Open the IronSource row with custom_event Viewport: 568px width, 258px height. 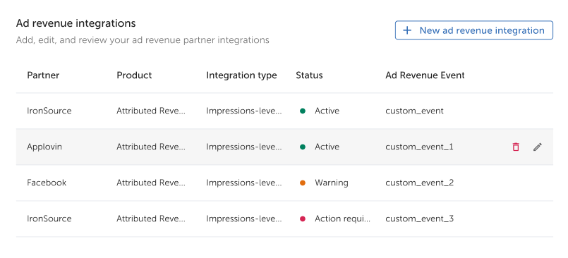click(284, 111)
